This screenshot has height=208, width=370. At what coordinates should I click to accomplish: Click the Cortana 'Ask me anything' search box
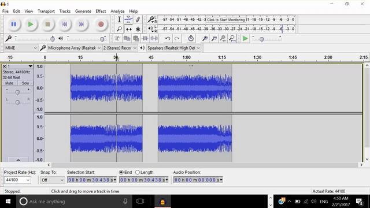74,202
